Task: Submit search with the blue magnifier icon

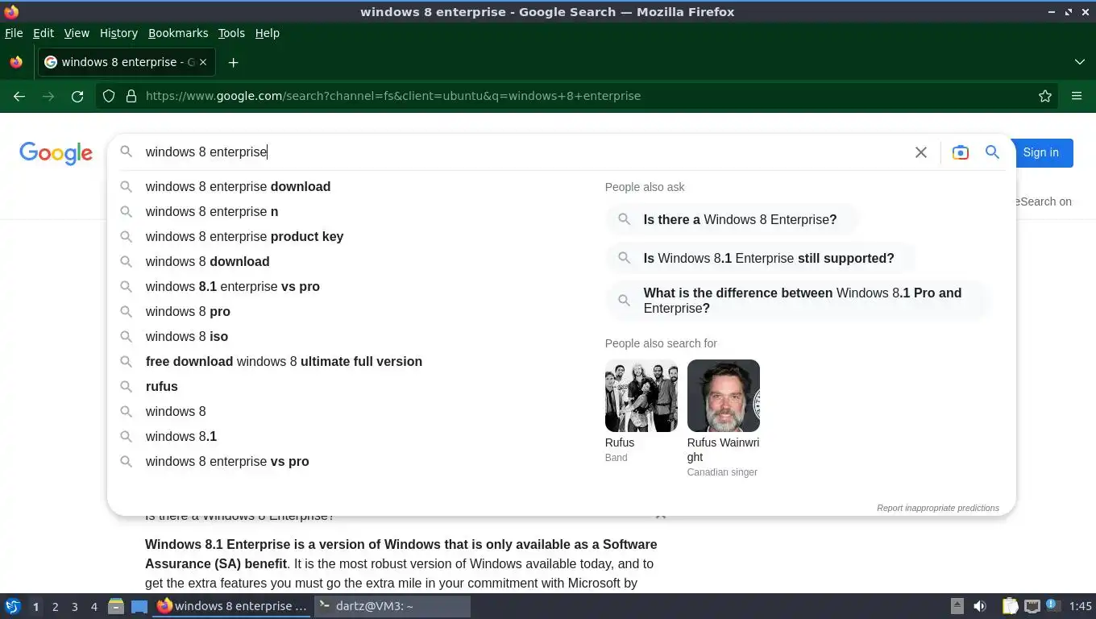Action: coord(993,152)
